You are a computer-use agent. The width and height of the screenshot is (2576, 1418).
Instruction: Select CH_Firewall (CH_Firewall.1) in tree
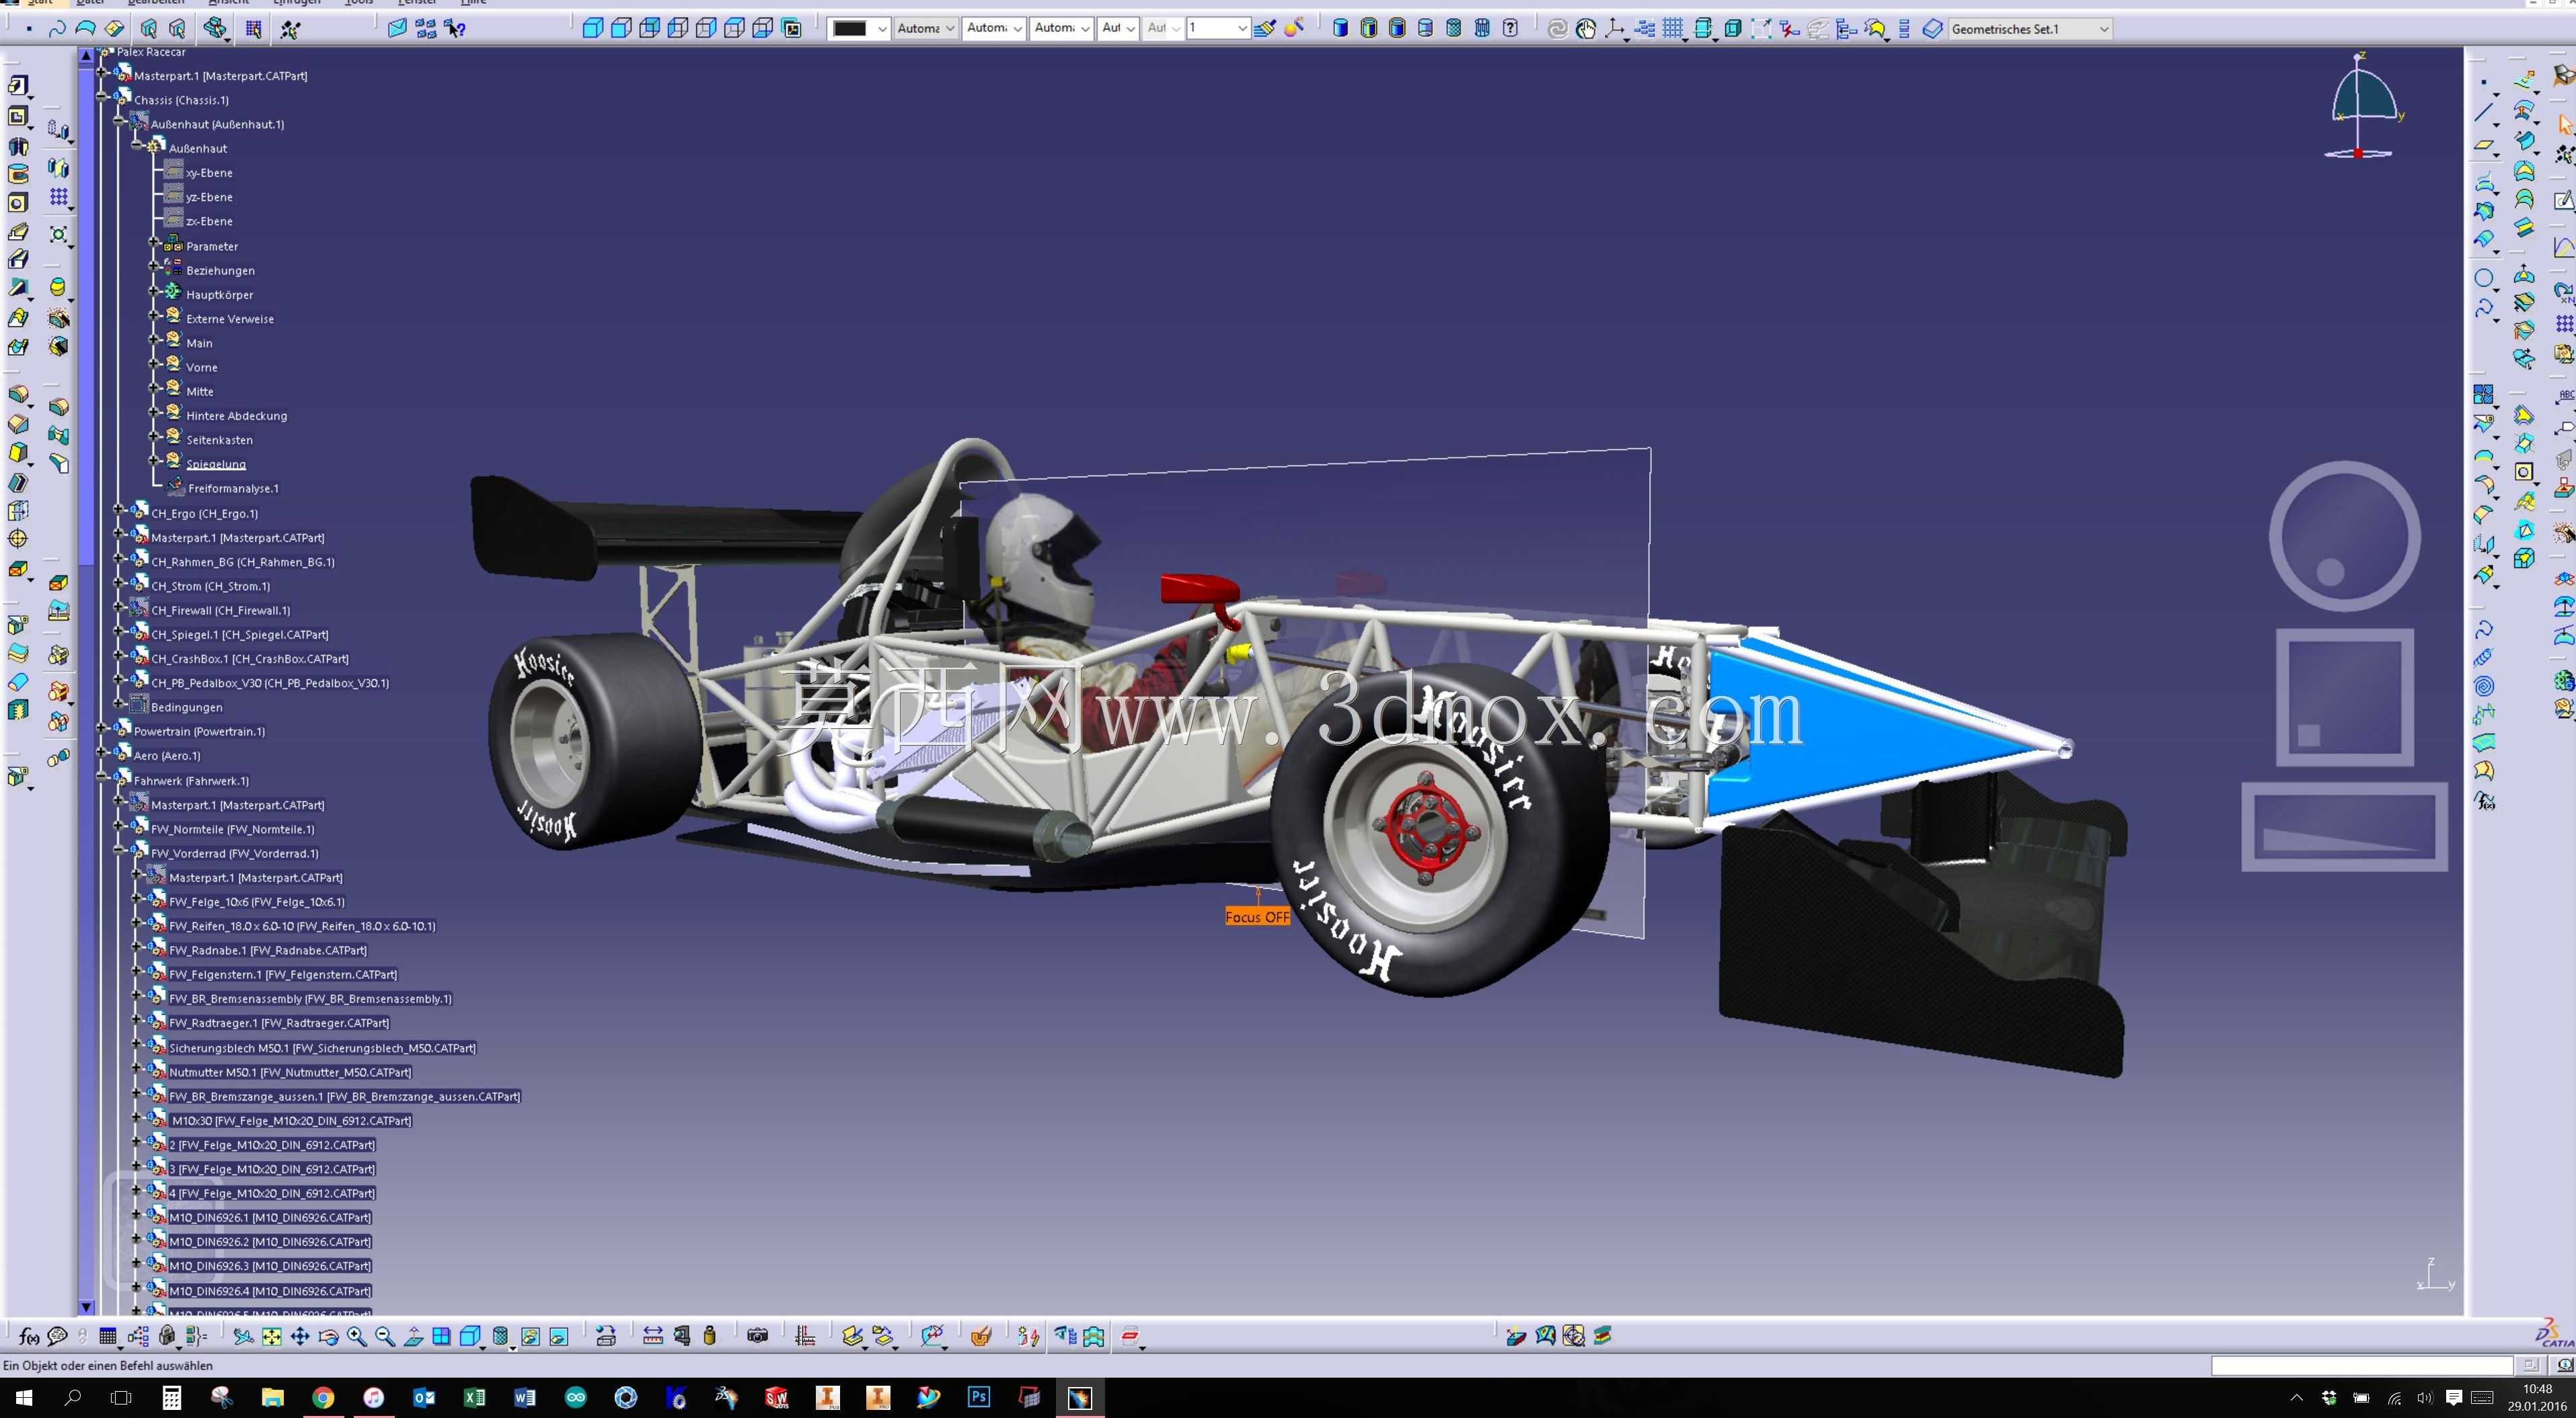click(x=221, y=611)
